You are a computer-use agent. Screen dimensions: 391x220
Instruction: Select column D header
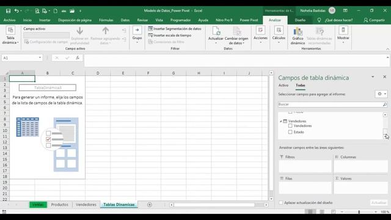(x=98, y=73)
